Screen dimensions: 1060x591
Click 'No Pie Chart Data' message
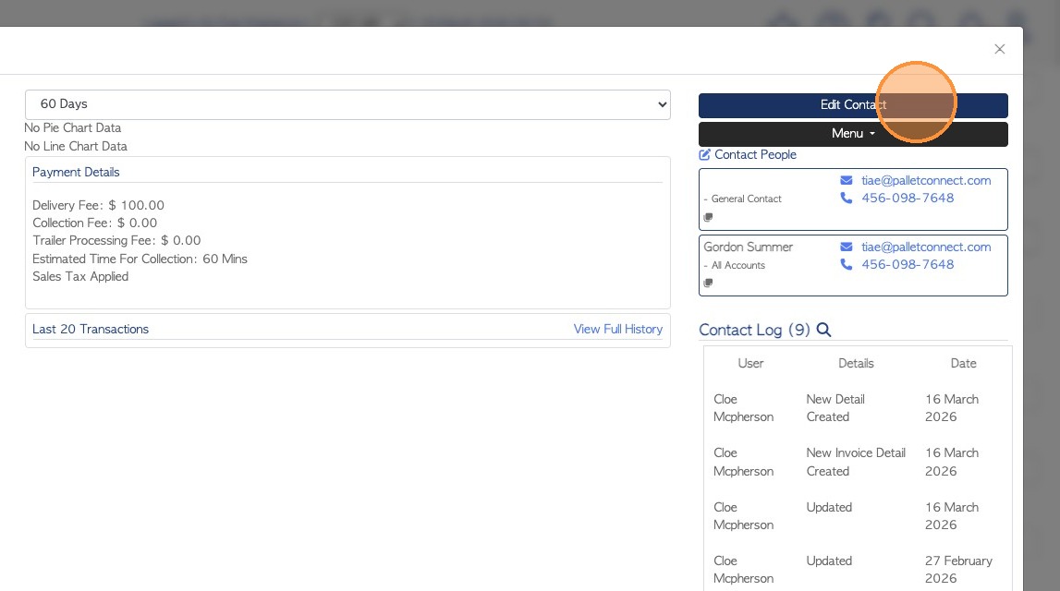click(x=72, y=127)
